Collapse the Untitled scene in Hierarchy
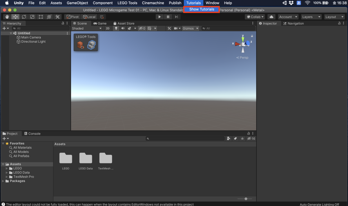 pos(11,33)
